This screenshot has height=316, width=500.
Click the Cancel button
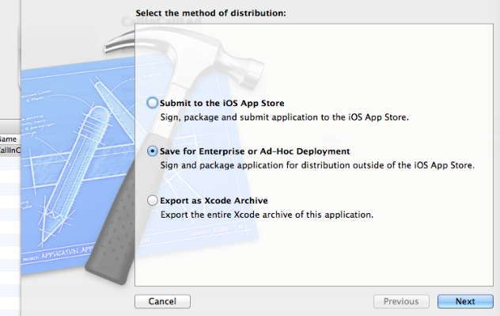click(162, 301)
